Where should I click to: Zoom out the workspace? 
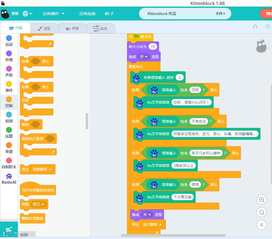pos(262,212)
